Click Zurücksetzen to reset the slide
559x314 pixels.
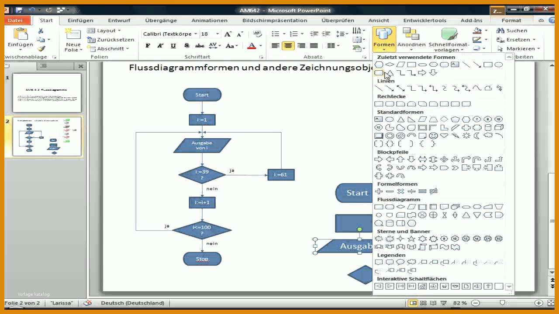tap(110, 40)
